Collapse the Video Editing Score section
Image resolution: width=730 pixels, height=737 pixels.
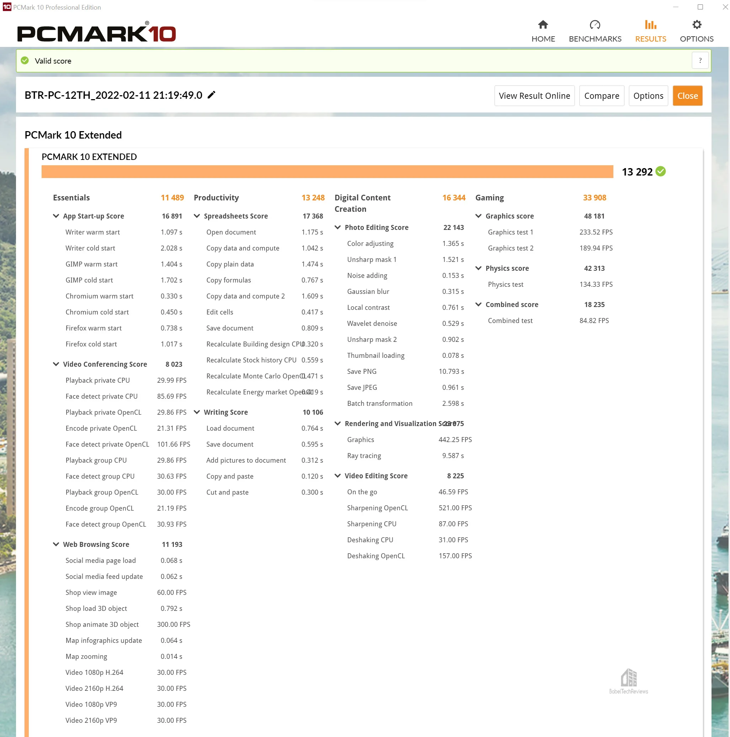coord(337,476)
